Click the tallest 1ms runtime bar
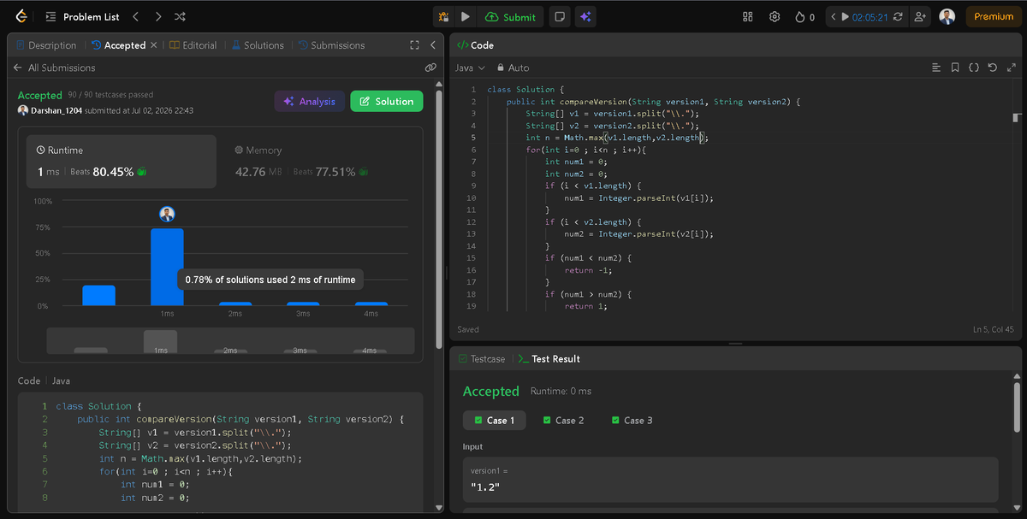The image size is (1027, 519). pos(167,267)
